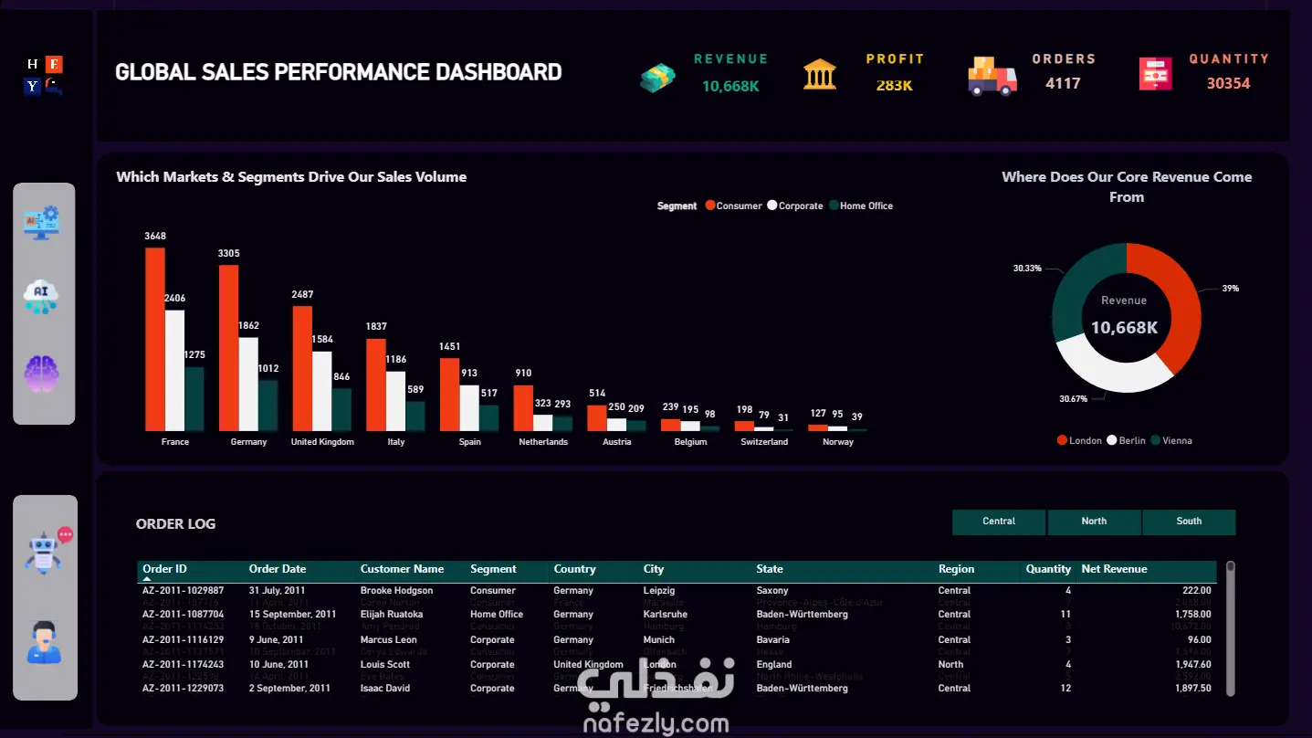Click the support agent headset icon
The image size is (1312, 738).
pyautogui.click(x=44, y=641)
